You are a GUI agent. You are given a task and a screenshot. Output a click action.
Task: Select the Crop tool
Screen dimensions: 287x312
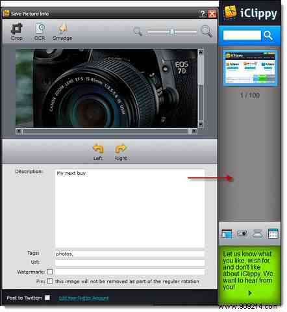coord(17,32)
